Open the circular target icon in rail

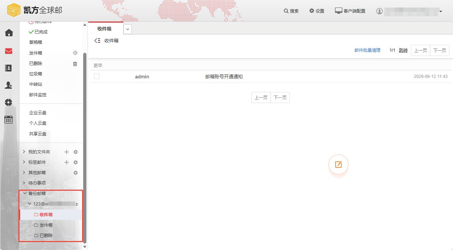coord(9,102)
